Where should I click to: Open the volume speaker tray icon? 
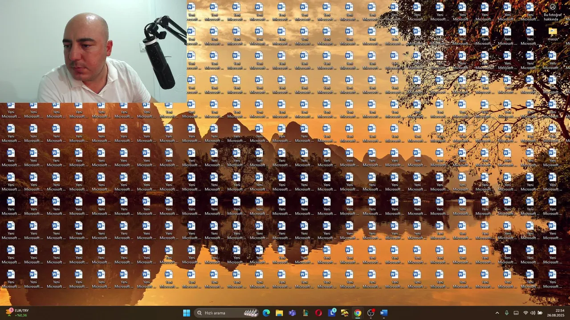[x=533, y=313]
